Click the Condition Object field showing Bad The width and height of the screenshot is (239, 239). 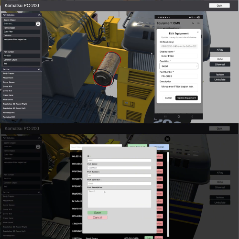tap(22, 64)
